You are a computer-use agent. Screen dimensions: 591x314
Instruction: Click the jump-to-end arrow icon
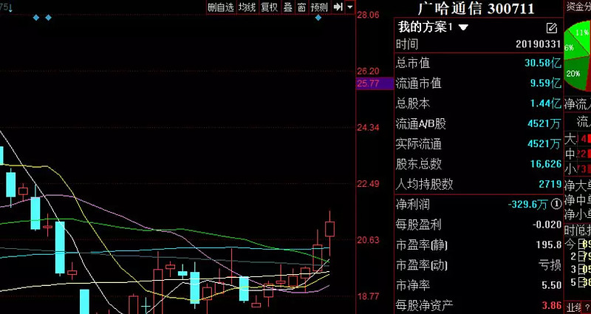click(x=338, y=7)
